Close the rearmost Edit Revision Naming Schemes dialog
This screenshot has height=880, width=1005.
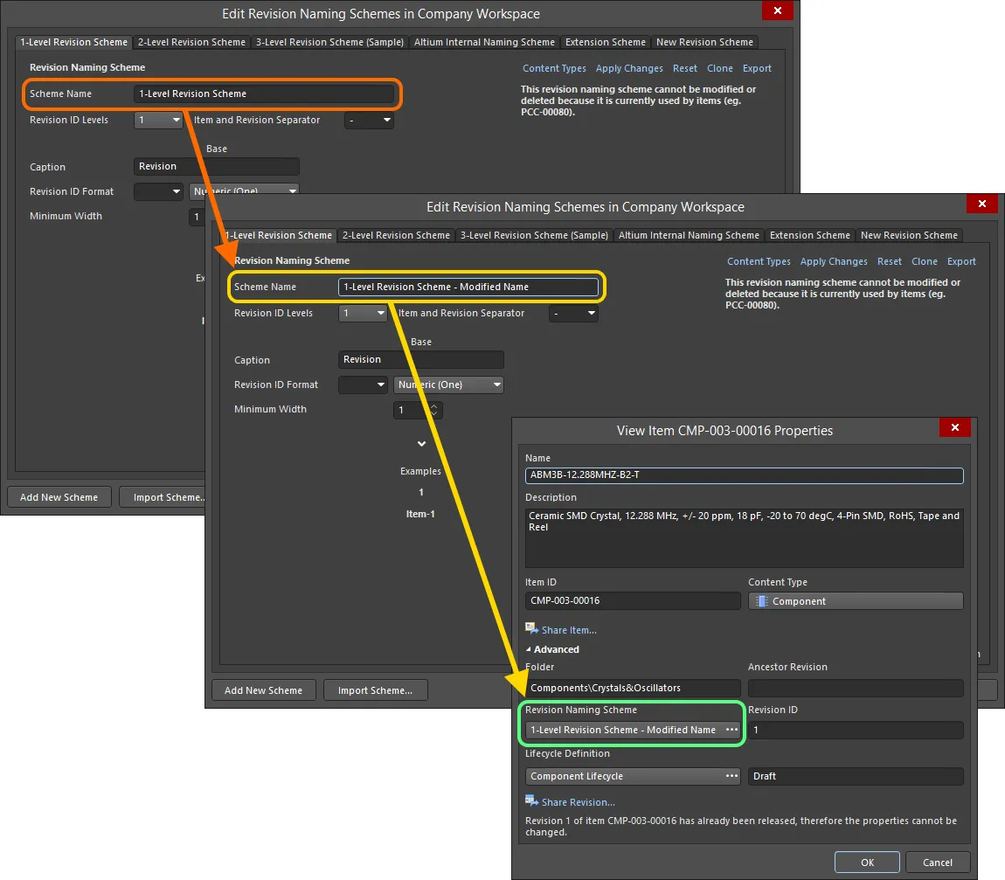tap(778, 10)
